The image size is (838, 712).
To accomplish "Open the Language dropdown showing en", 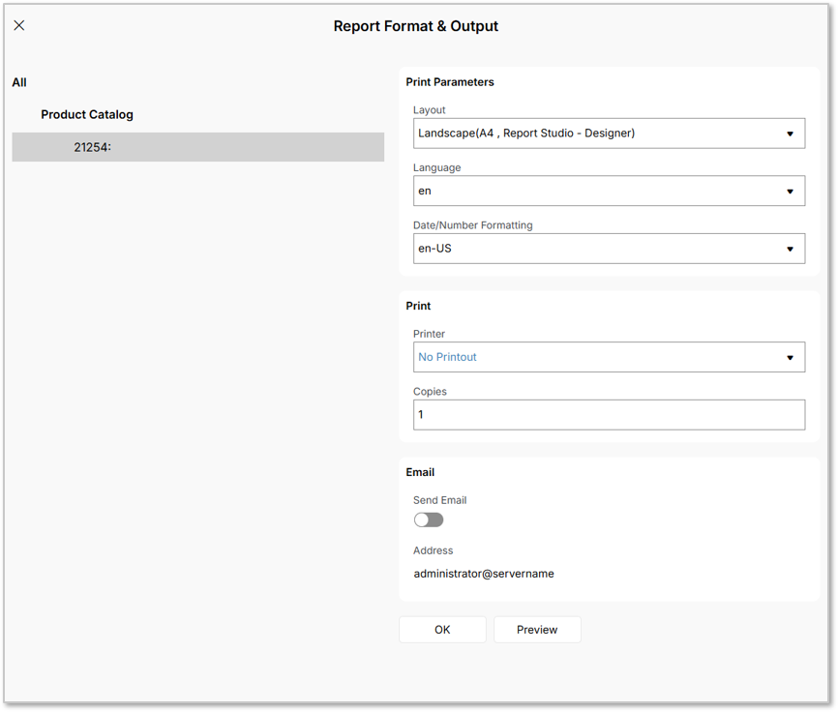I will (609, 191).
